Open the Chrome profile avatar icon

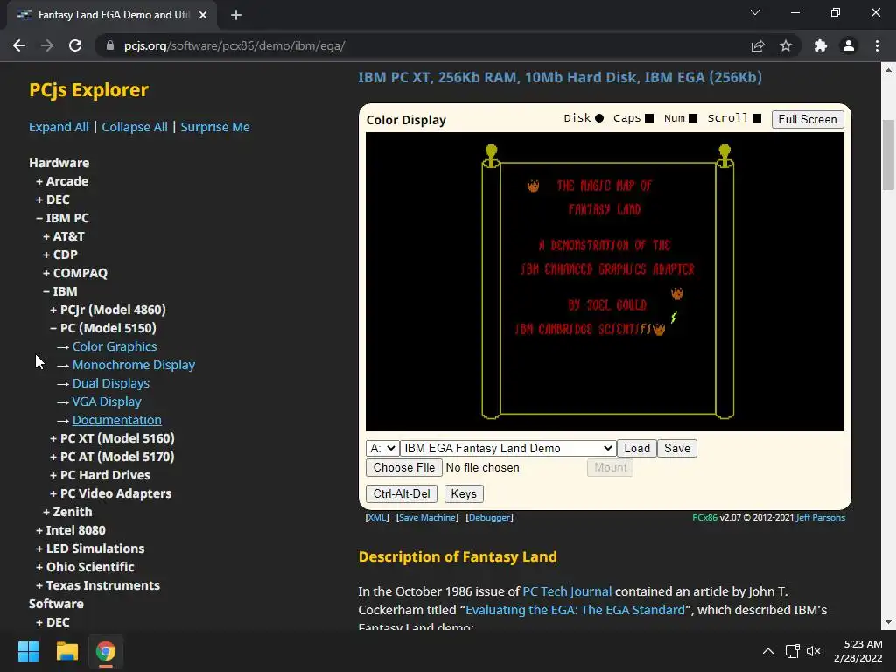pos(849,45)
